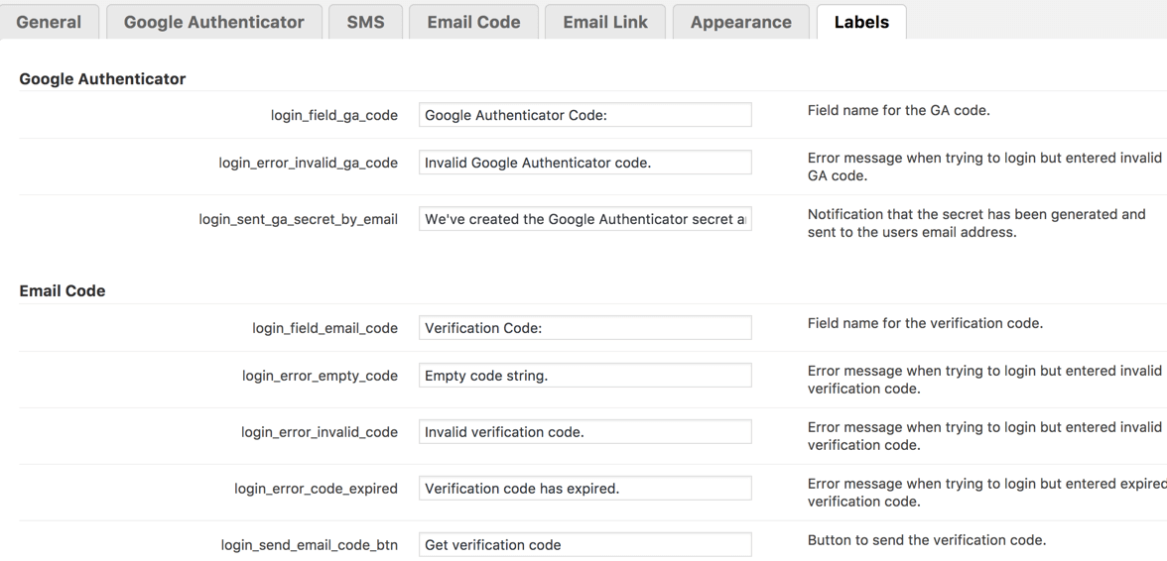Edit the Empty code string field
Image resolution: width=1167 pixels, height=561 pixels.
584,376
